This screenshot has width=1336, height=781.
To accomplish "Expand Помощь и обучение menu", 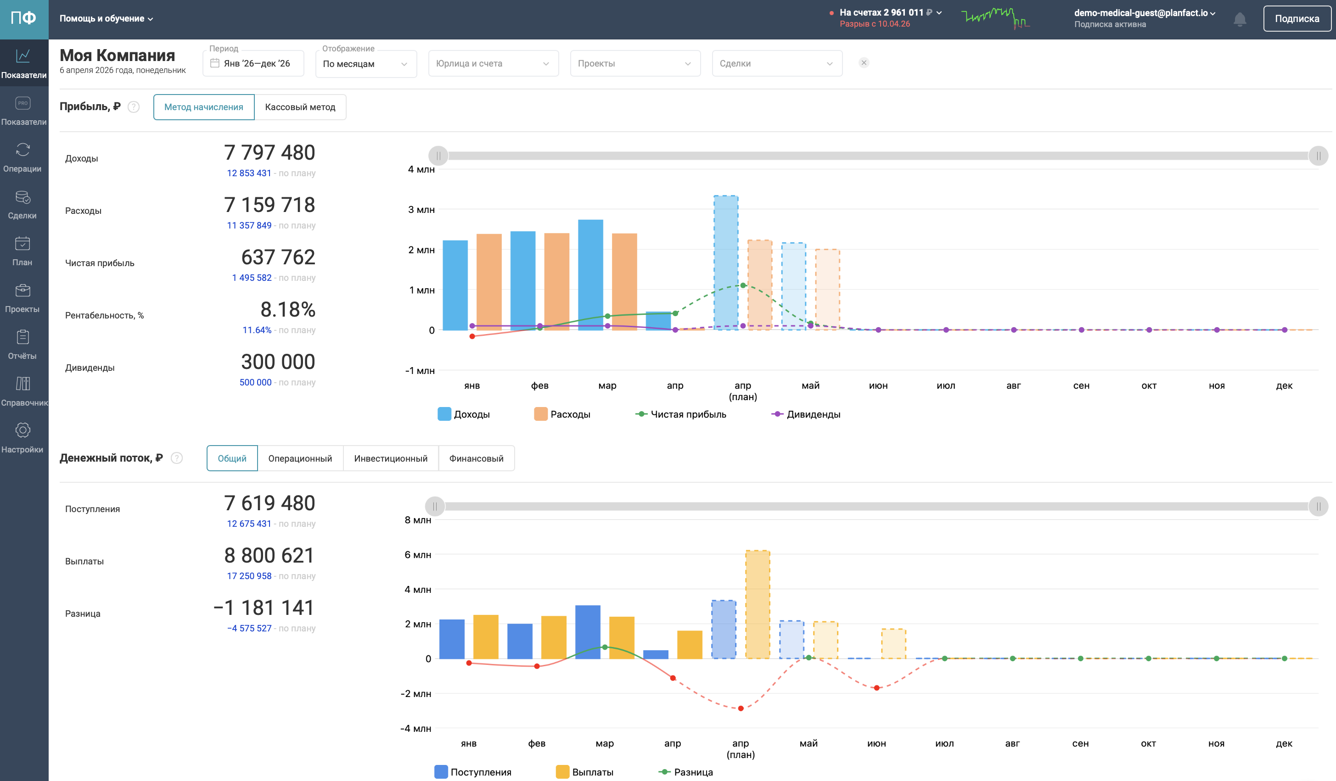I will coord(106,18).
